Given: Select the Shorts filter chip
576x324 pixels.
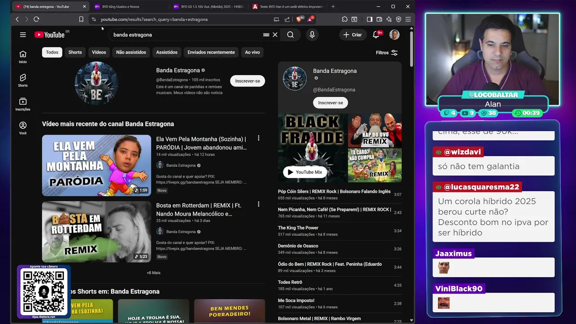Looking at the screenshot, I should pyautogui.click(x=75, y=52).
